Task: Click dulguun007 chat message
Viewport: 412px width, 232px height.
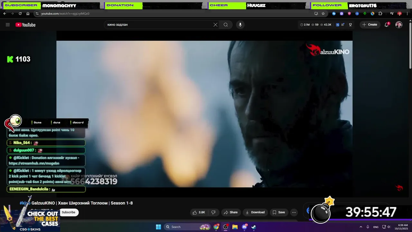Action: 46,150
